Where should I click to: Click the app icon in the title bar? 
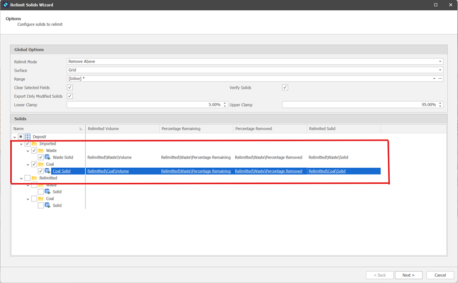(x=5, y=5)
